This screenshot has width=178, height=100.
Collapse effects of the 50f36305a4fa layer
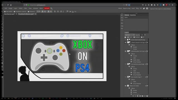click(147, 51)
